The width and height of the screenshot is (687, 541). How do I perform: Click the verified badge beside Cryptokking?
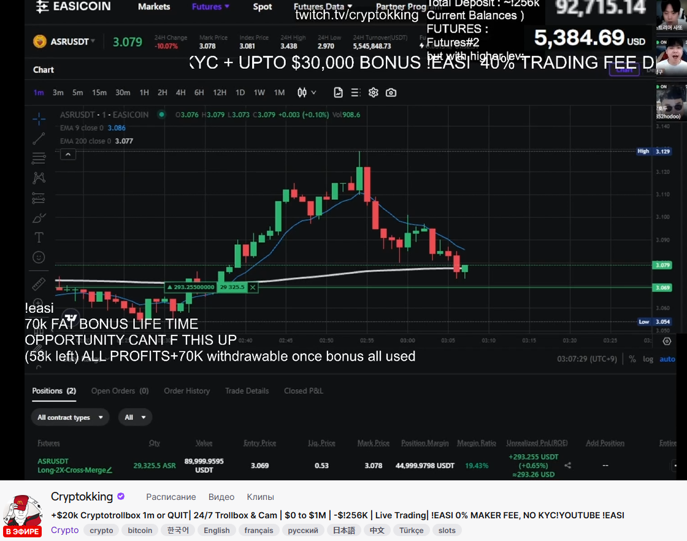121,496
